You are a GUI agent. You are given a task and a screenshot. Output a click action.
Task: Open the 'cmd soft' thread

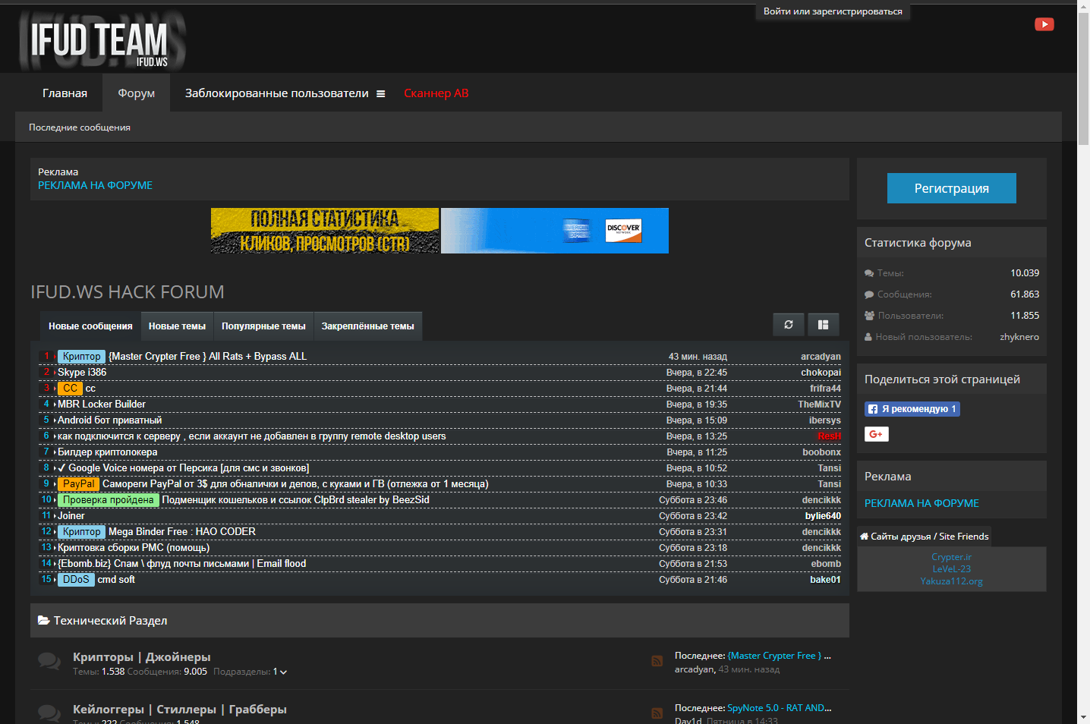[116, 580]
